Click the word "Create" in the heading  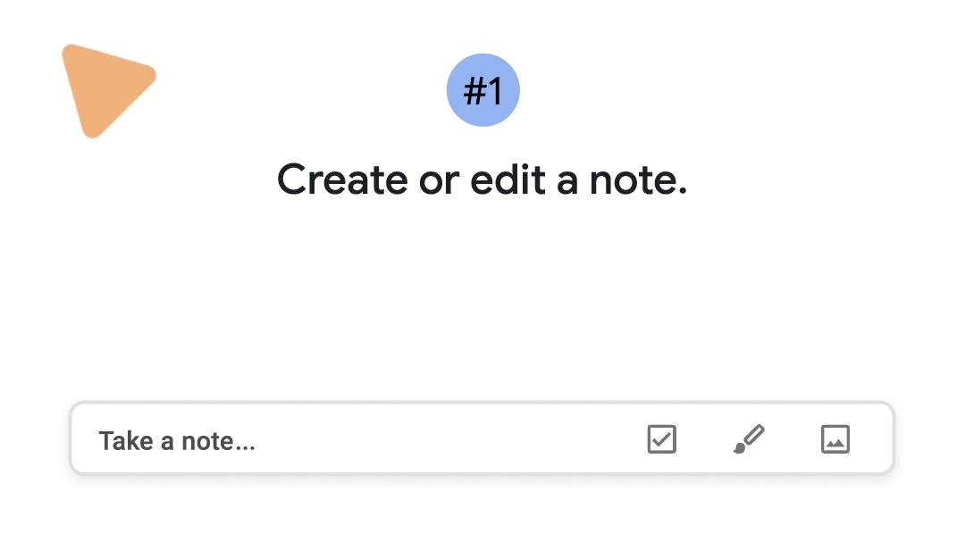tap(342, 180)
